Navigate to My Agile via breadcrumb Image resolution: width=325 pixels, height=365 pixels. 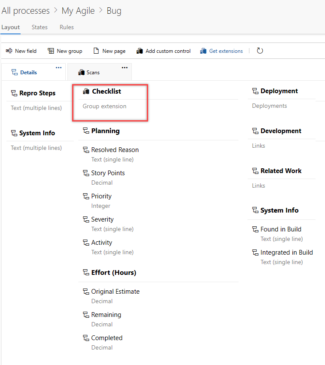click(x=78, y=10)
